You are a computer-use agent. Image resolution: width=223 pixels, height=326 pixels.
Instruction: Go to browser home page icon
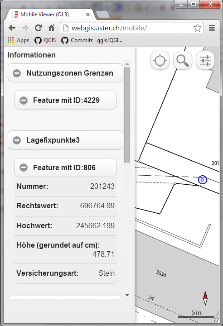tap(51, 28)
